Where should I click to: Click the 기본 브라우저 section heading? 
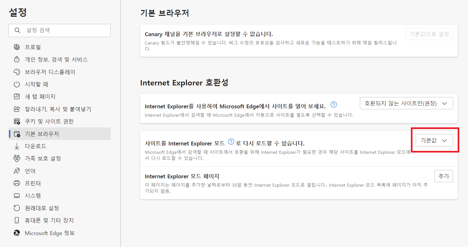(165, 13)
